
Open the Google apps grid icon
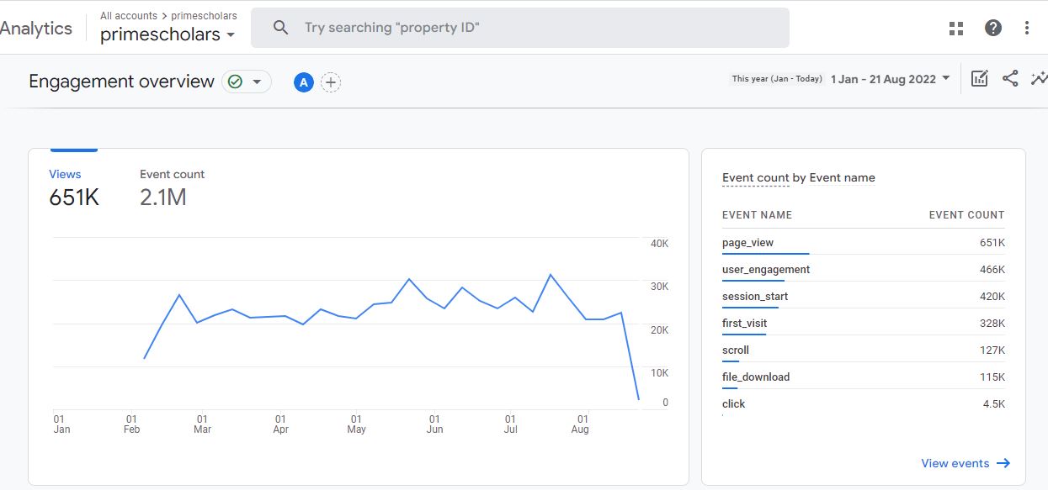pos(955,28)
